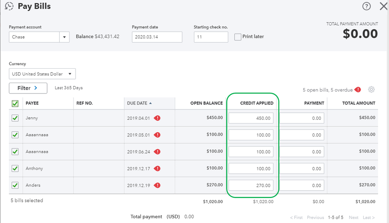Click Jenny's credit applied 450.00 field
Viewport: 389px width, 223px height.
(251, 118)
